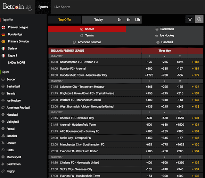Select the Top Offer tab
Image resolution: width=205 pixels, height=178 pixels.
[65, 20]
